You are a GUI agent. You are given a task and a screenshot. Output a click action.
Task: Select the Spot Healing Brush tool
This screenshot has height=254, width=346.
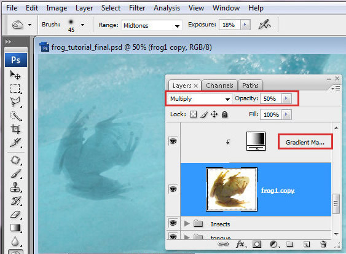point(15,160)
